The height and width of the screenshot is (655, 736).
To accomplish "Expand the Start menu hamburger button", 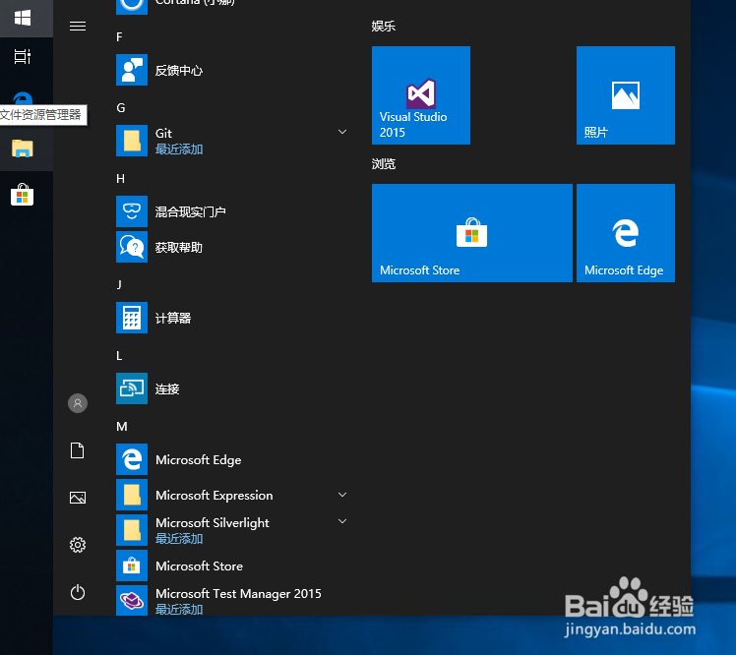I will click(78, 27).
